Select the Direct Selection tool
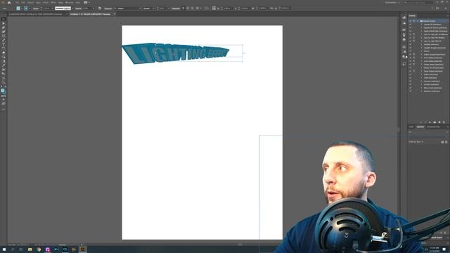 4,23
